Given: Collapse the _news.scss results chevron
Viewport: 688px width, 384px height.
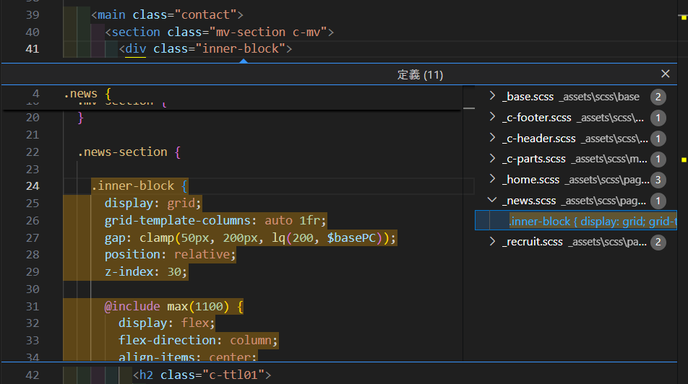Looking at the screenshot, I should click(492, 201).
